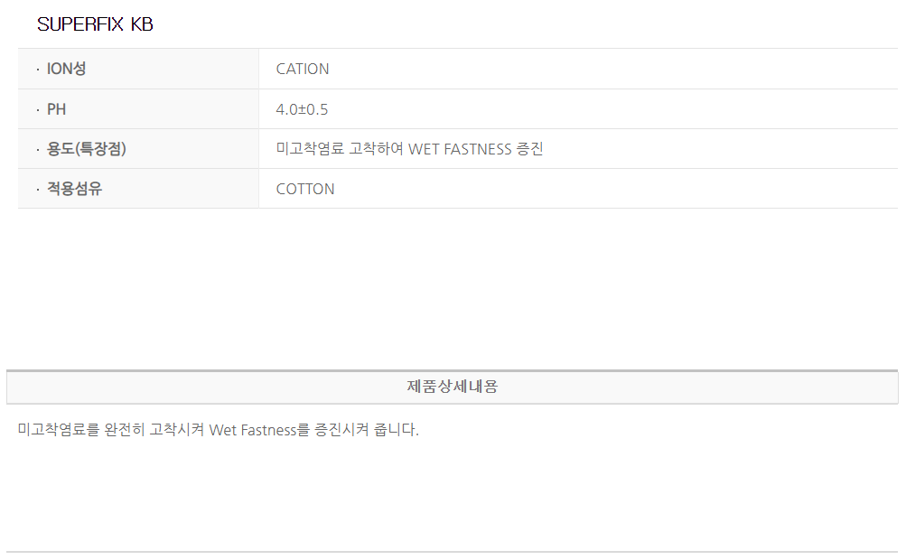Viewport: 906px width, 560px height.
Task: Click the bullet dot before 적용섬유
Action: tap(37, 190)
